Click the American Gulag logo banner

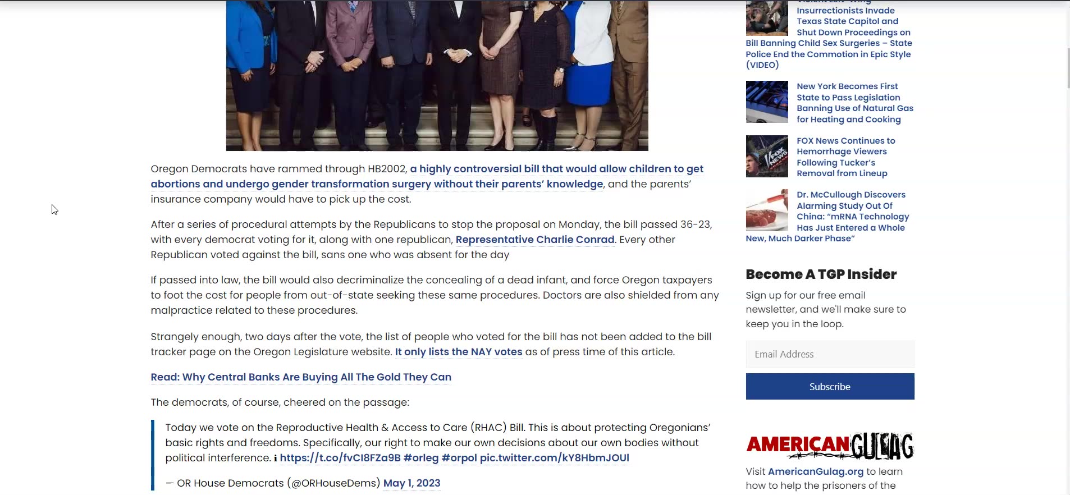[x=829, y=446]
